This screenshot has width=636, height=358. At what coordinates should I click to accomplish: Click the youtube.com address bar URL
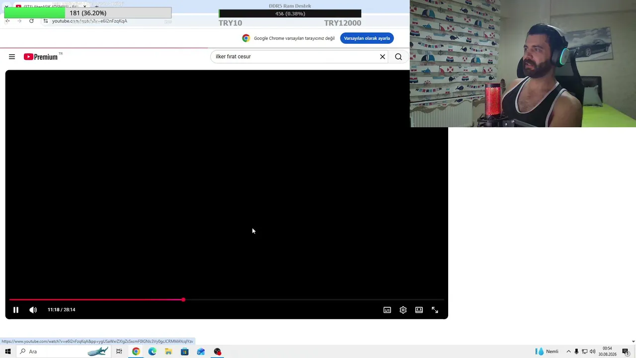[89, 21]
